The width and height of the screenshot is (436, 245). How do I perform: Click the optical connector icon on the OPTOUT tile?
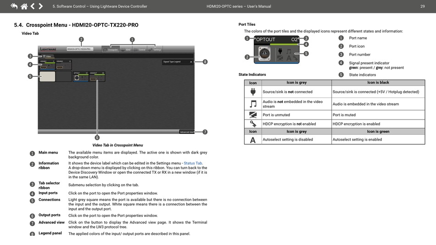(264, 53)
